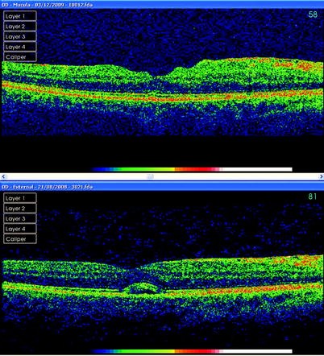Toggle Layer 1 in the bottom scan panel
The image size is (324, 356).
(x=20, y=198)
